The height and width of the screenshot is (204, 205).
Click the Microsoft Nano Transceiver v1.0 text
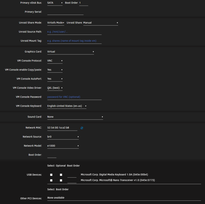(118, 180)
